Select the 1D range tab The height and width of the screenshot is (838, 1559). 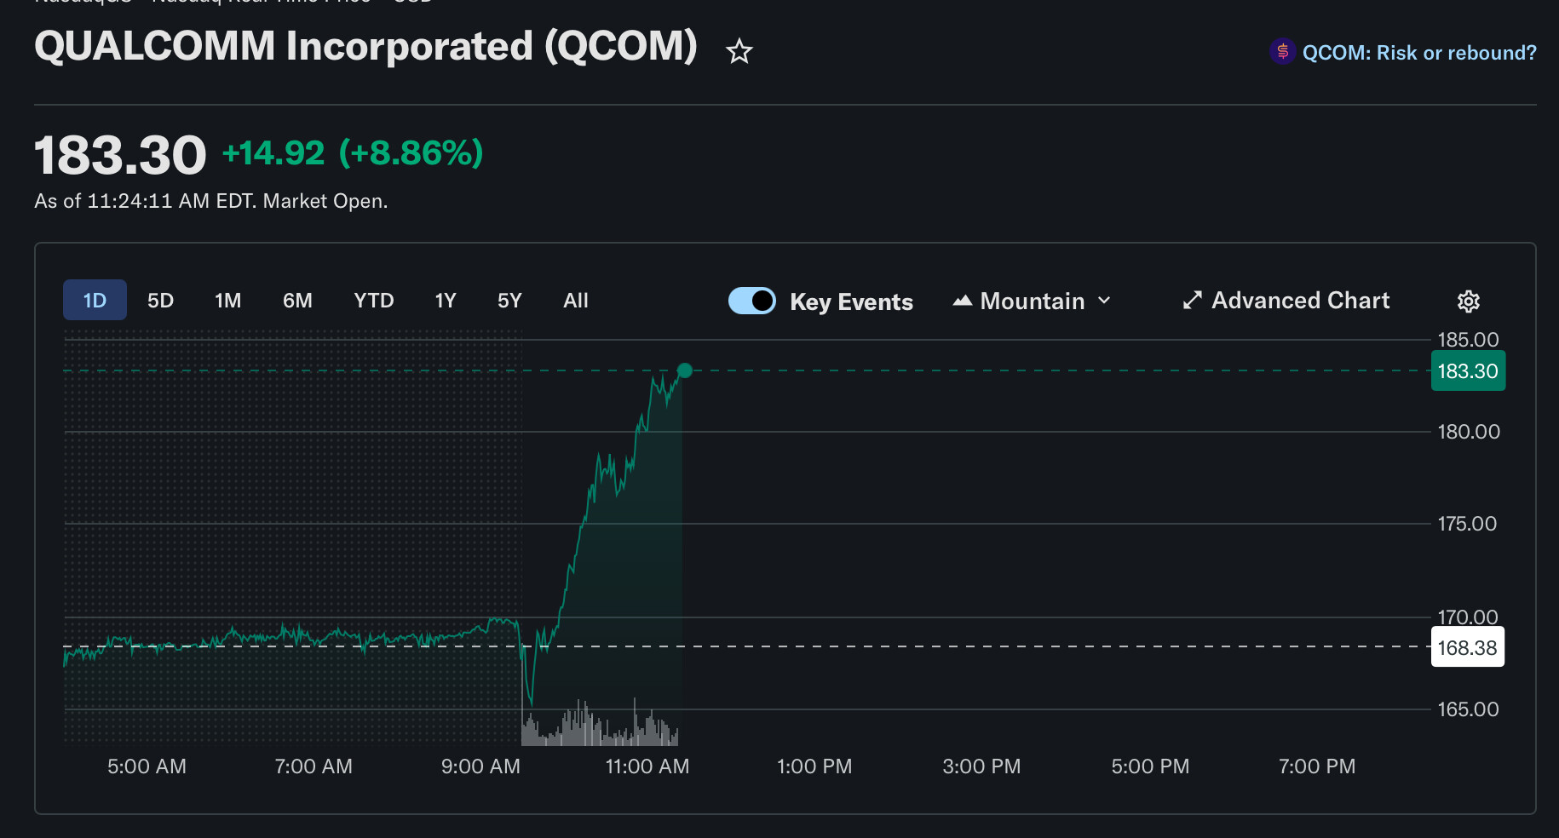[x=95, y=300]
